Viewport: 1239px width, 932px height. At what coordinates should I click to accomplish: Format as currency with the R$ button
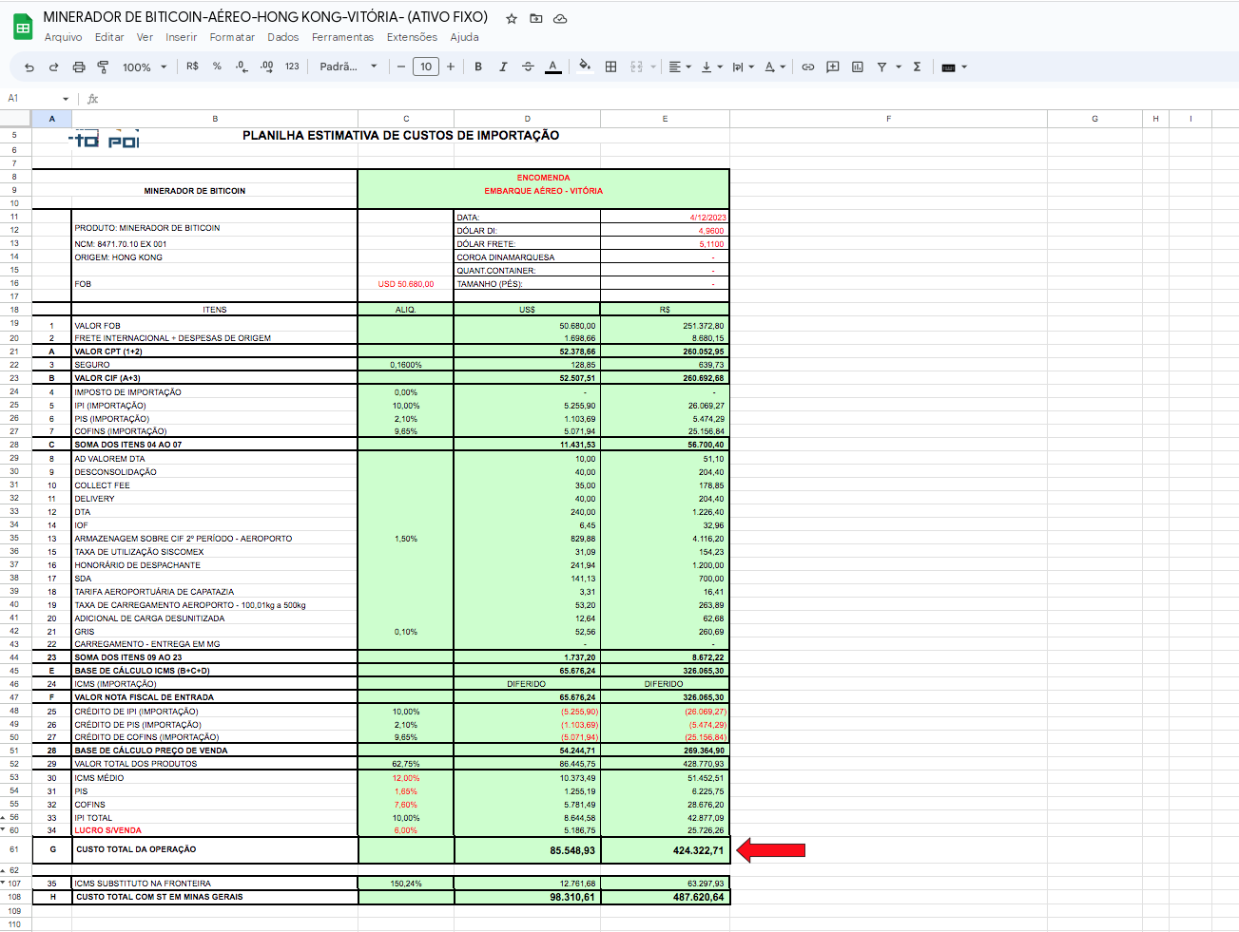pyautogui.click(x=193, y=67)
